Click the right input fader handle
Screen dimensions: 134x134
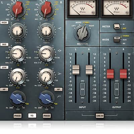(x=89, y=70)
